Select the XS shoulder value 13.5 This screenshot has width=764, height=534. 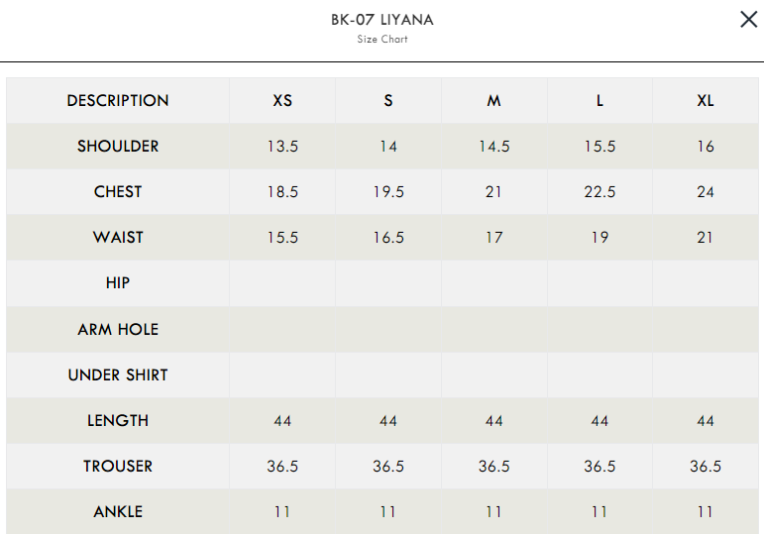(x=282, y=147)
